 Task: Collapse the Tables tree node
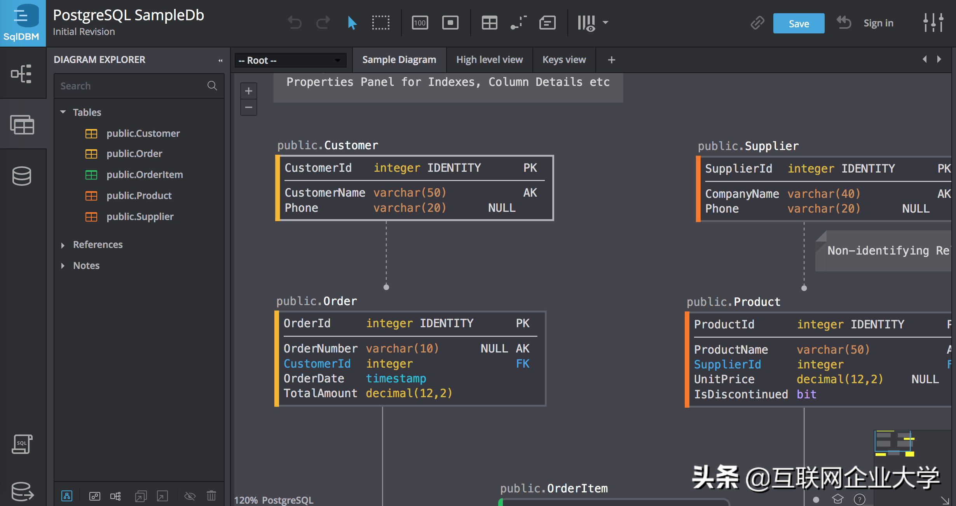(63, 112)
